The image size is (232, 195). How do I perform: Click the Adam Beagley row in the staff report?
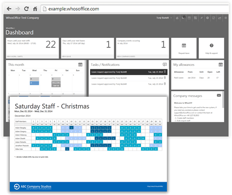(88, 128)
